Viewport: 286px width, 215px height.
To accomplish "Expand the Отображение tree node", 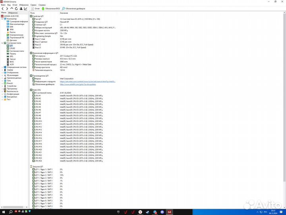I will (x=2, y=72).
